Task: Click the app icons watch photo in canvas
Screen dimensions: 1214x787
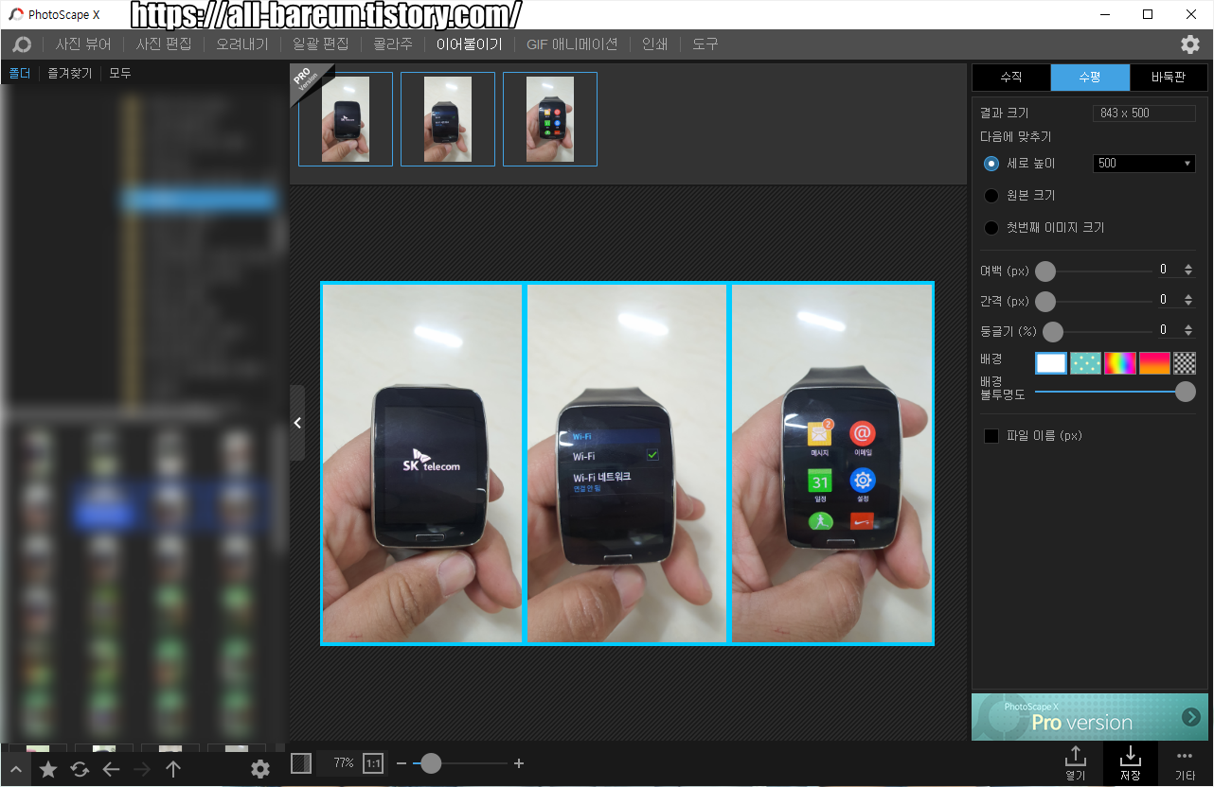Action: pos(832,463)
